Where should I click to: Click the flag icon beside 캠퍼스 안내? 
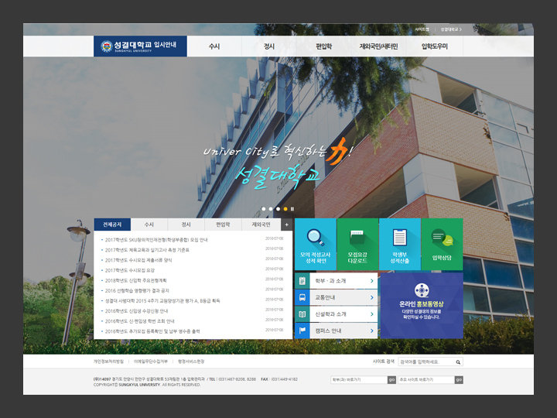[x=302, y=331]
